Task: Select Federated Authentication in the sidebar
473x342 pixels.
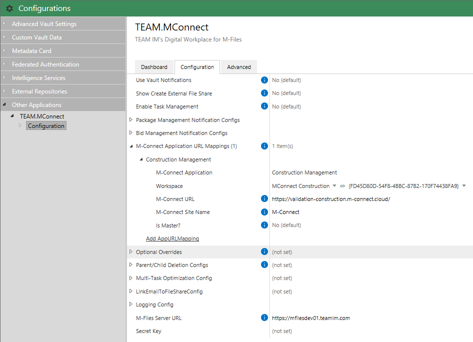Action: tap(45, 64)
